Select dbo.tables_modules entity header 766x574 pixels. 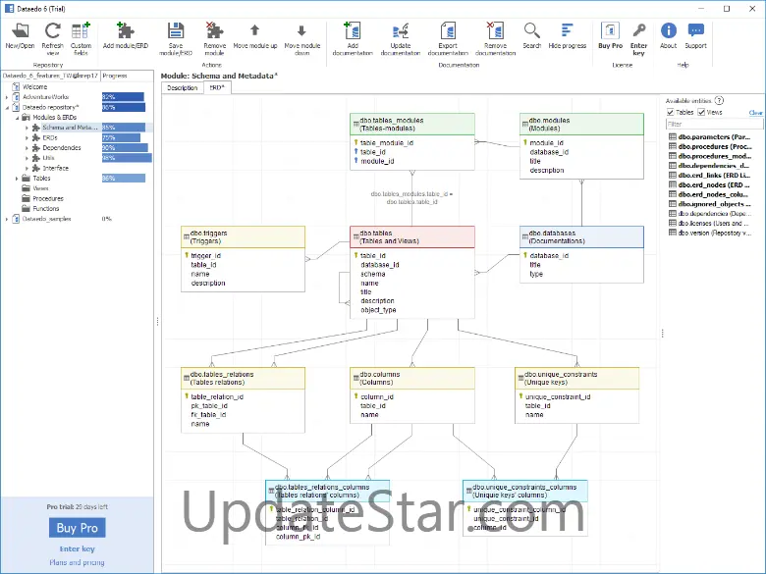[412, 125]
